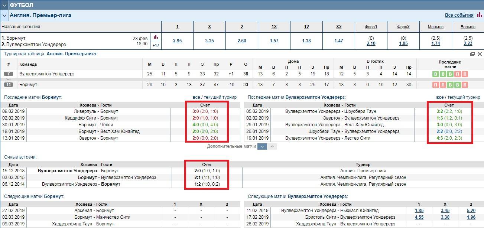This screenshot has height=228, width=484.
Task: Select draw odds 3.35
Action: (209, 41)
